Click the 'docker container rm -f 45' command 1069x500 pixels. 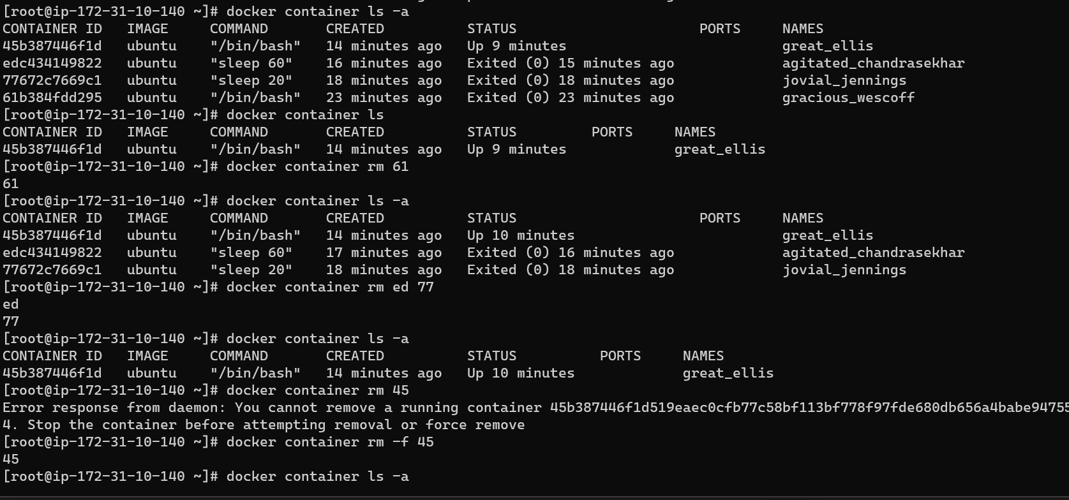pos(330,442)
